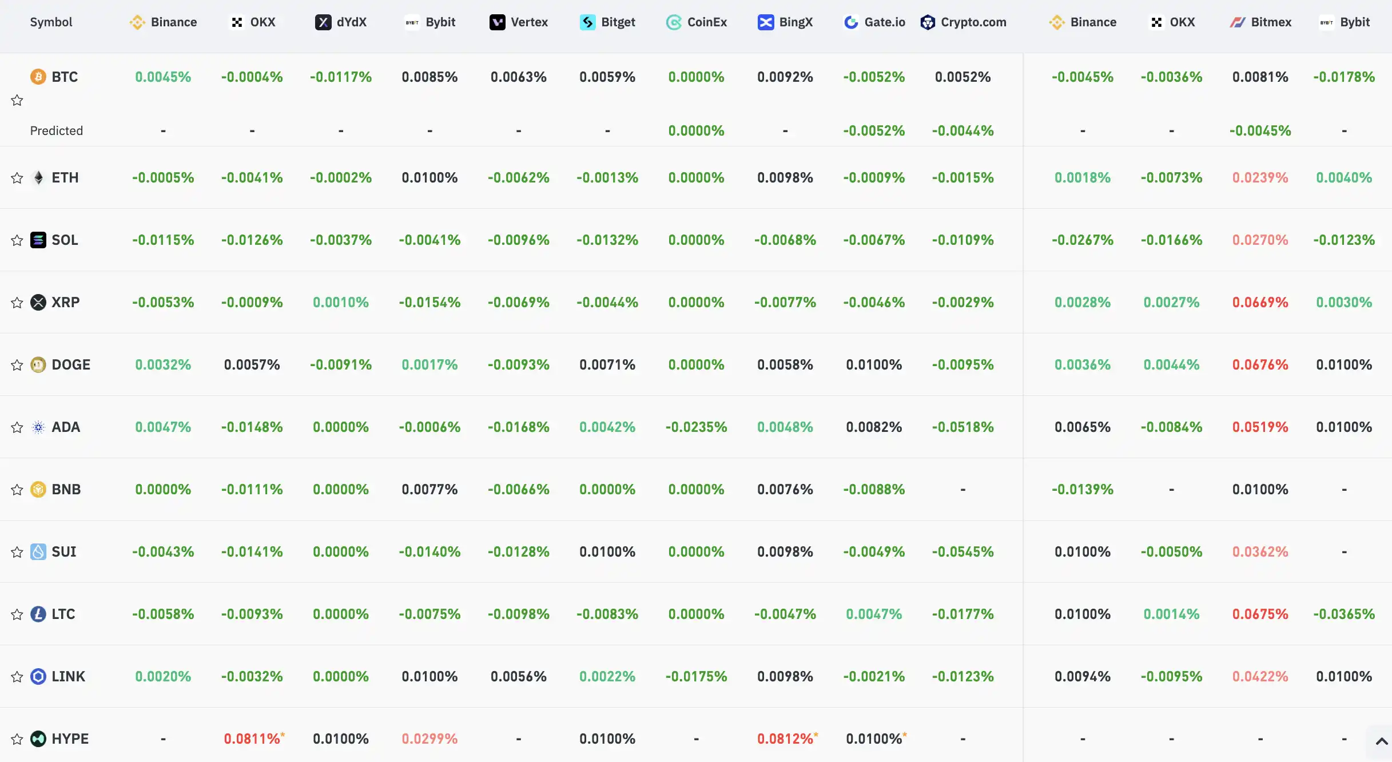Click the Bitcoin coin icon
Image resolution: width=1392 pixels, height=762 pixels.
38,77
